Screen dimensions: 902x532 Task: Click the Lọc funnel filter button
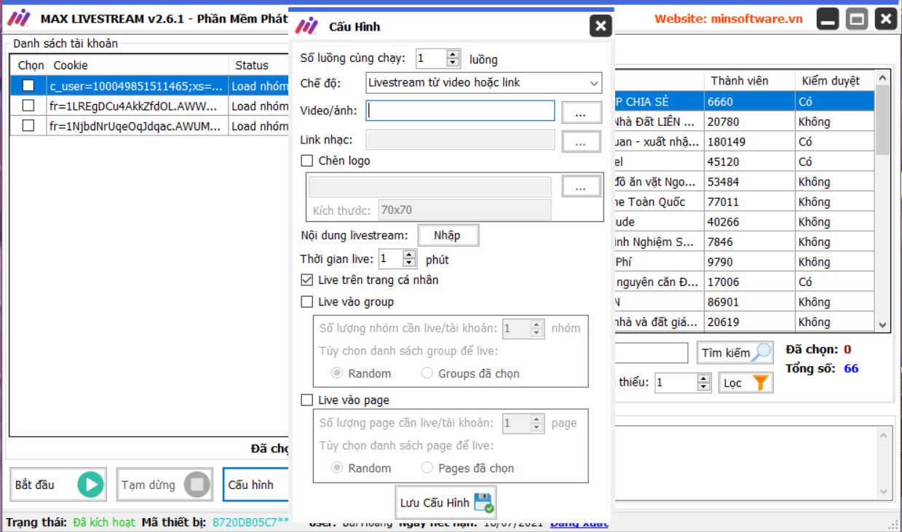745,383
